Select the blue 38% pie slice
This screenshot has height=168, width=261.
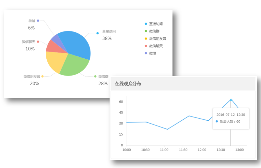click(x=77, y=44)
